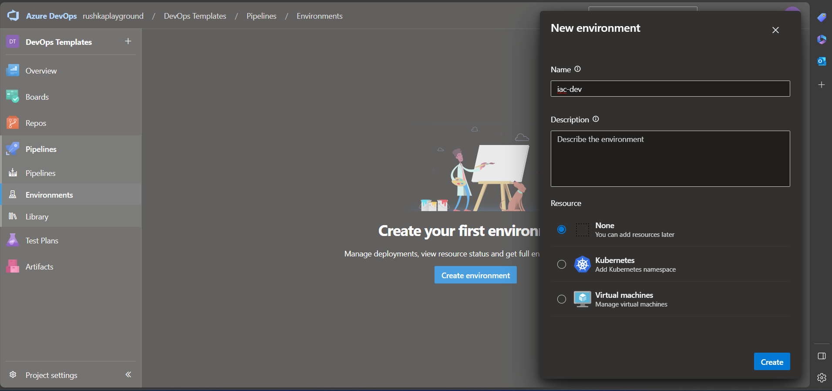Open the Test Plans flask icon

[x=13, y=240]
